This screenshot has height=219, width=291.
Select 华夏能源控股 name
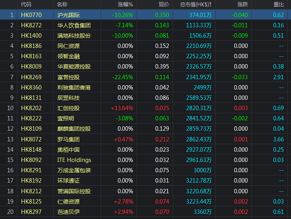pos(74,67)
